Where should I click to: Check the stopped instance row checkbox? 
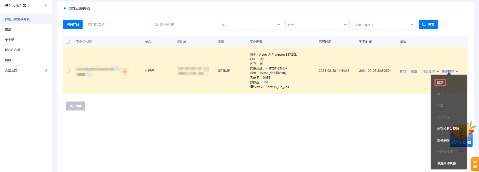pyautogui.click(x=68, y=71)
